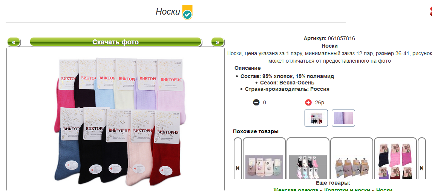Increase quantity with red plus icon
432x191 pixels.
[x=308, y=103]
